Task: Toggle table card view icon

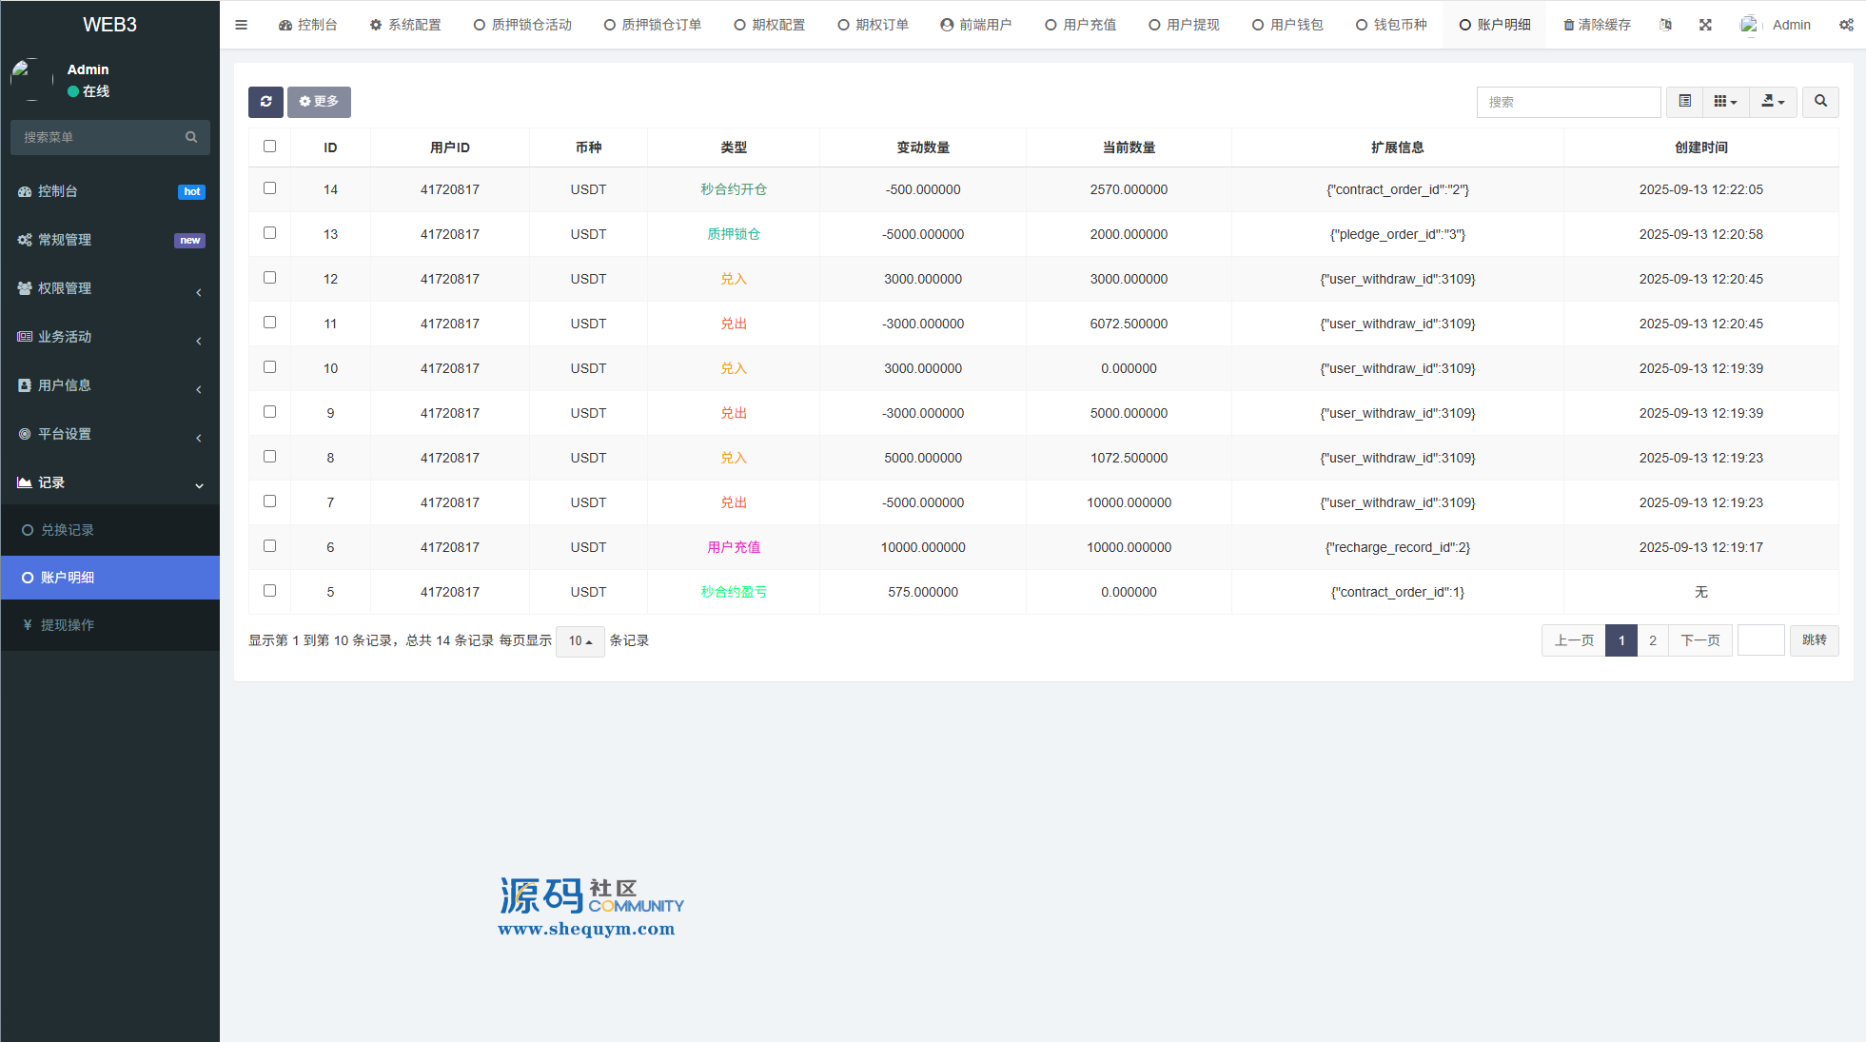Action: (x=1684, y=102)
